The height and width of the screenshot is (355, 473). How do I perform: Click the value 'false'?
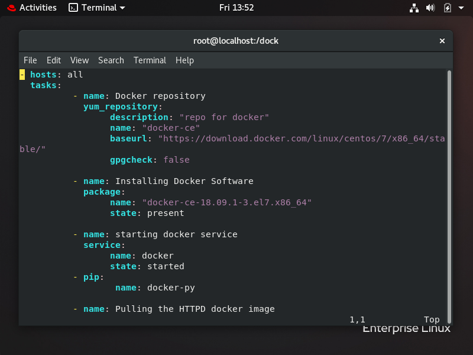pos(176,160)
